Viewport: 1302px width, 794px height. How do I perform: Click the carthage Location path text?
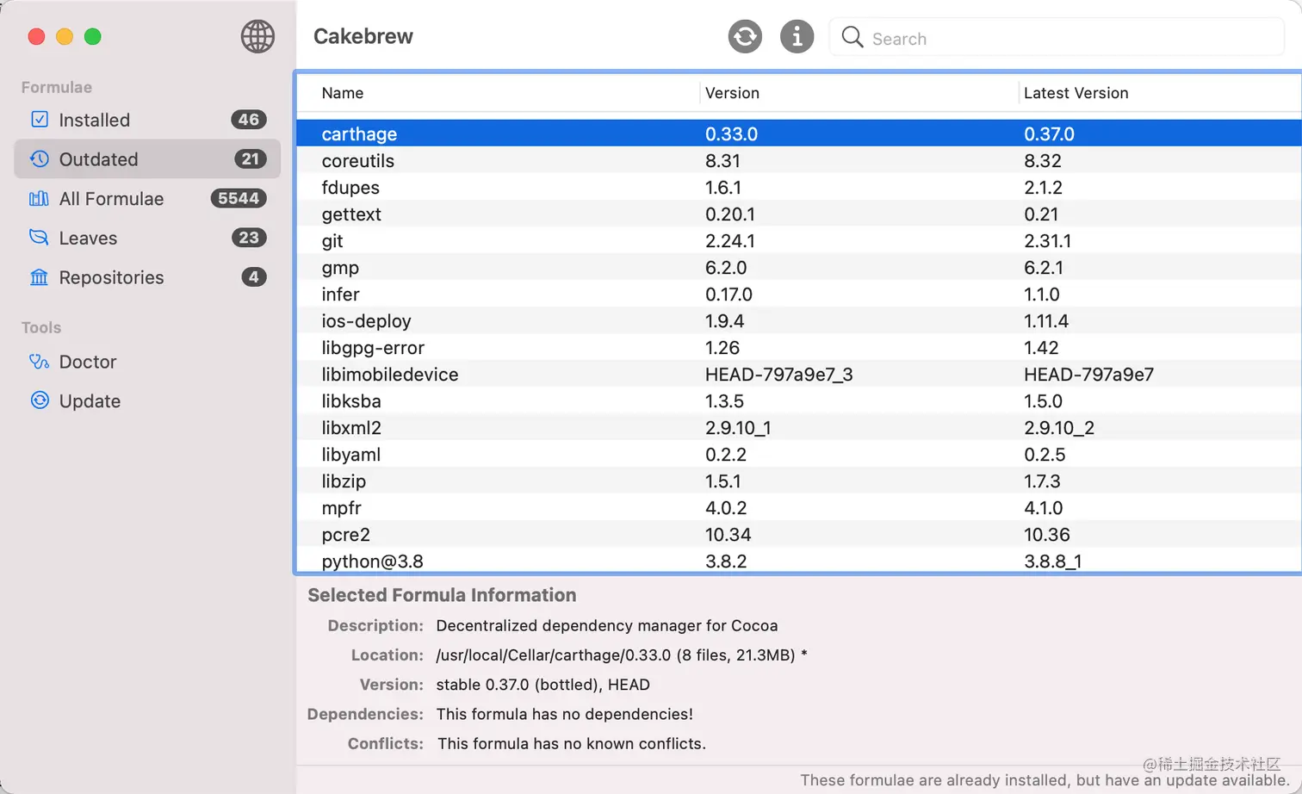tap(622, 654)
